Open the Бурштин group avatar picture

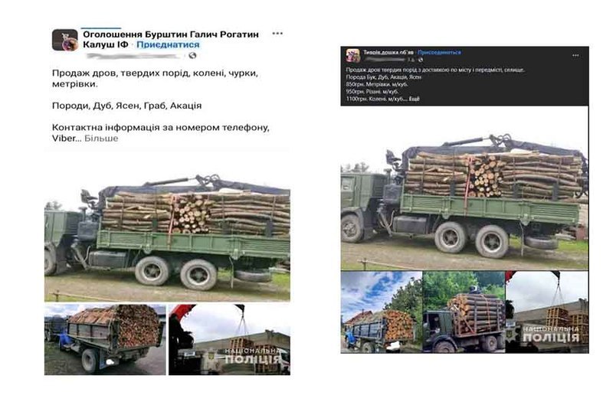point(65,40)
